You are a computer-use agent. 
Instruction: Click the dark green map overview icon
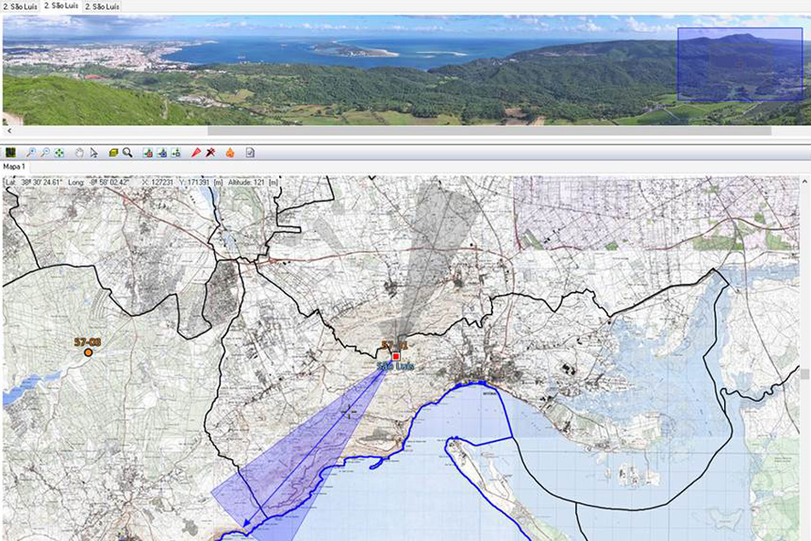(11, 152)
